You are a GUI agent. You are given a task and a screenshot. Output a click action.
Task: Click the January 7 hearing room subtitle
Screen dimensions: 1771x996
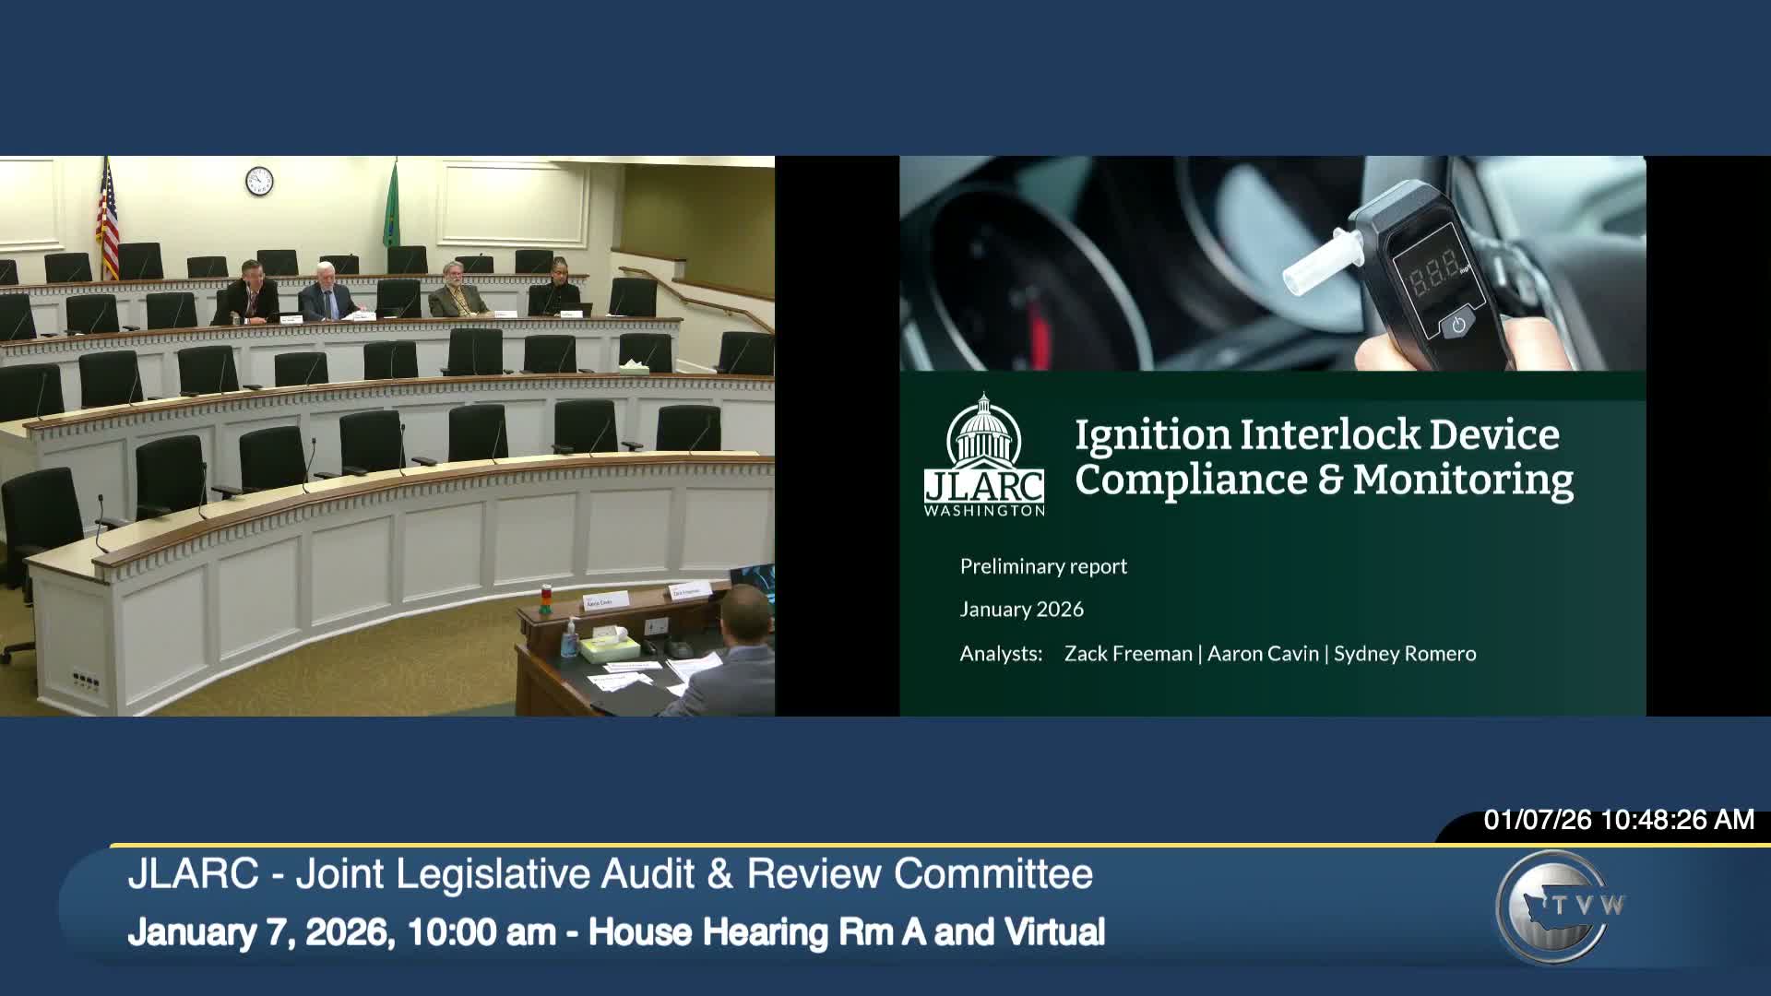615,932
